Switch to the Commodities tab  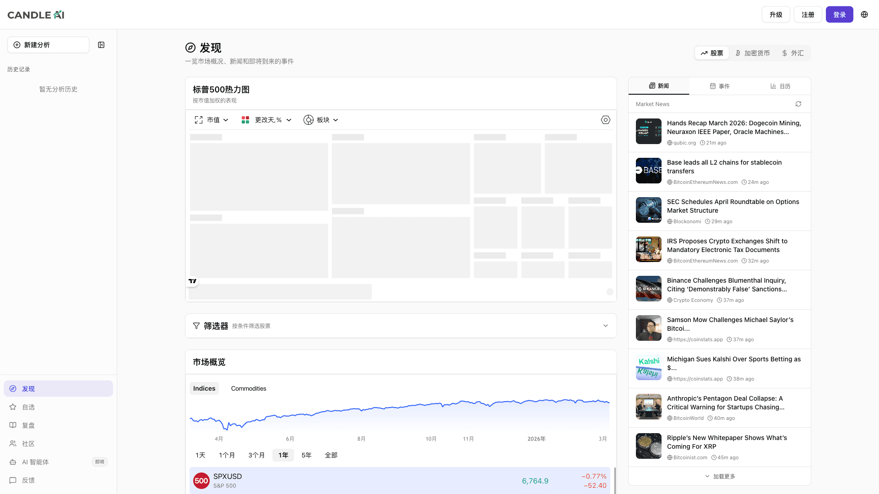pos(249,388)
